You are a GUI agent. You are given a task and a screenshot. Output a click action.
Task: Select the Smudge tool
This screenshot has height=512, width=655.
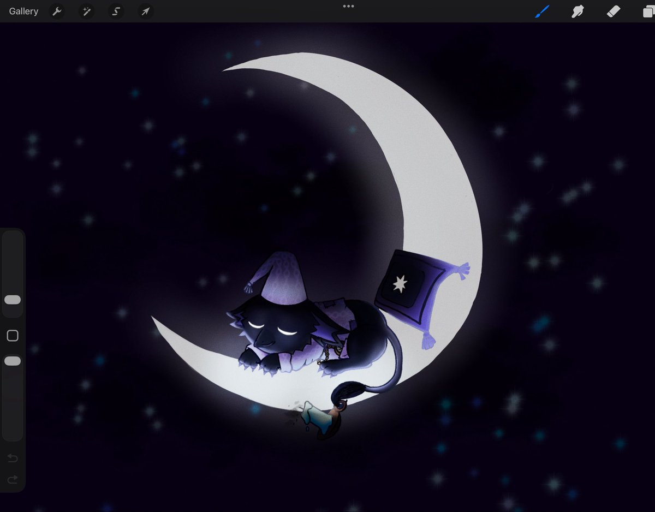577,11
